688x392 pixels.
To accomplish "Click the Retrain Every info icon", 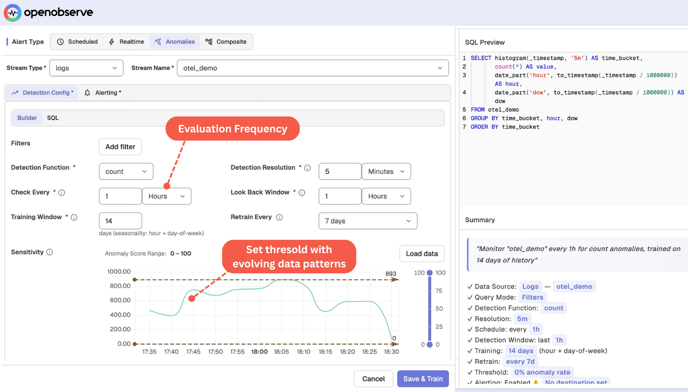I will (279, 217).
